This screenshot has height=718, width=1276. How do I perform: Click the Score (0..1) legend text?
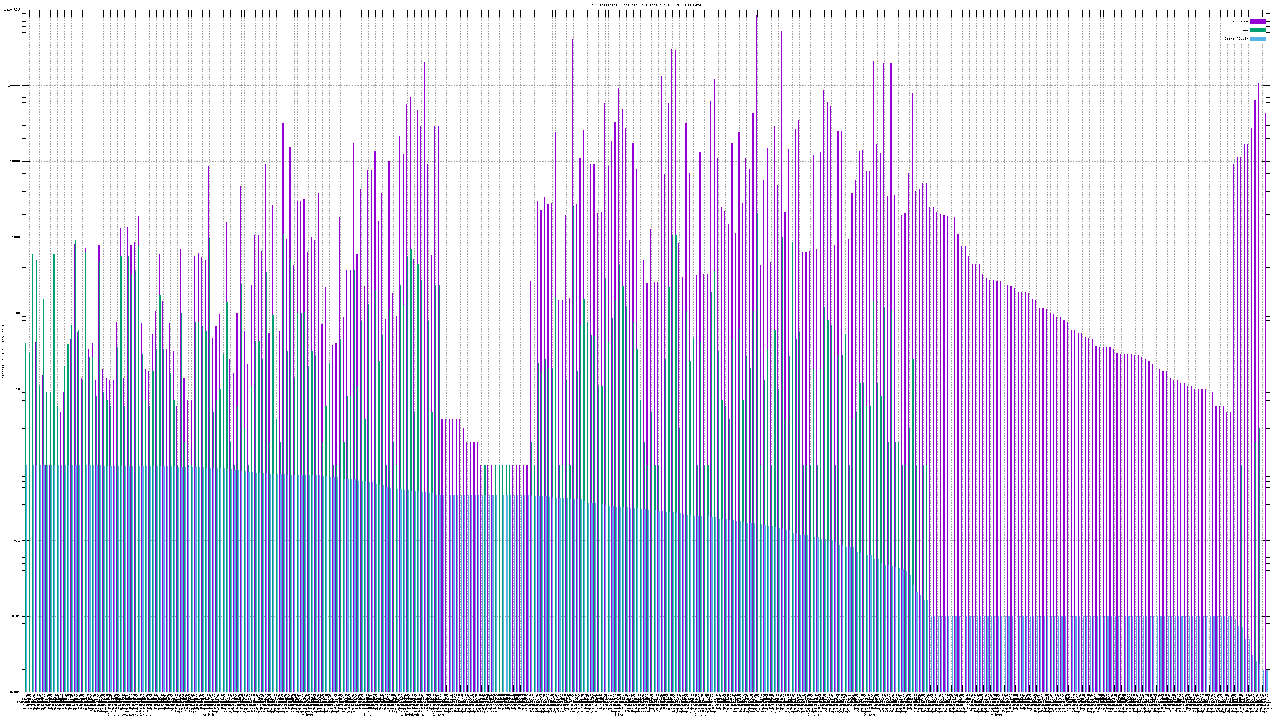pyautogui.click(x=1236, y=39)
